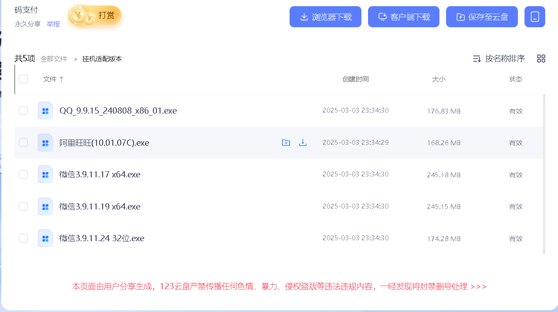Click the file icon of 微信3.9.11.17 x64.exe
Viewport: 558px width, 312px height.
pos(45,174)
